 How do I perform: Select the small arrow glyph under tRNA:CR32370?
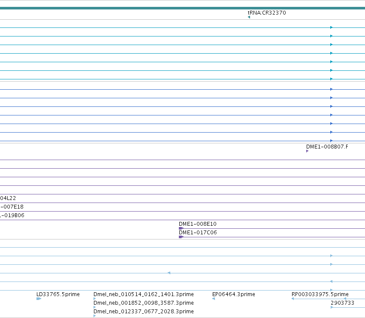pos(249,17)
